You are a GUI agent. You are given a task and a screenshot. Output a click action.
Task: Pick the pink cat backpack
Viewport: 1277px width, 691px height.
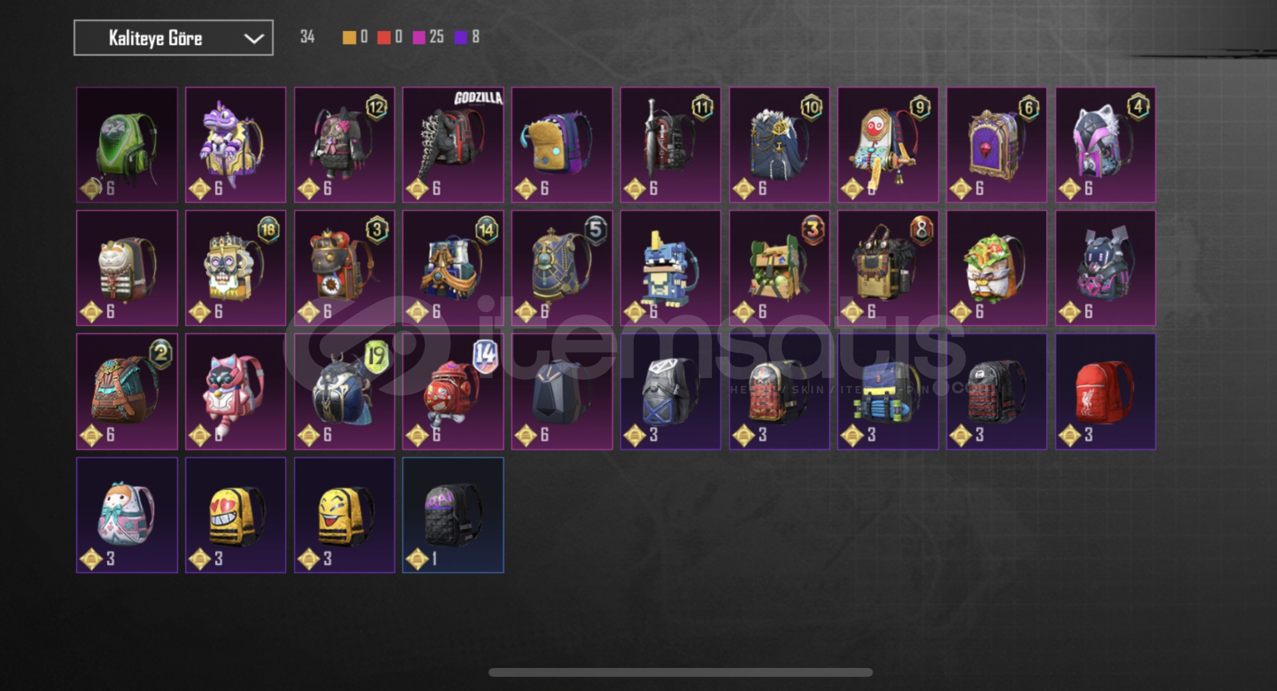(235, 392)
